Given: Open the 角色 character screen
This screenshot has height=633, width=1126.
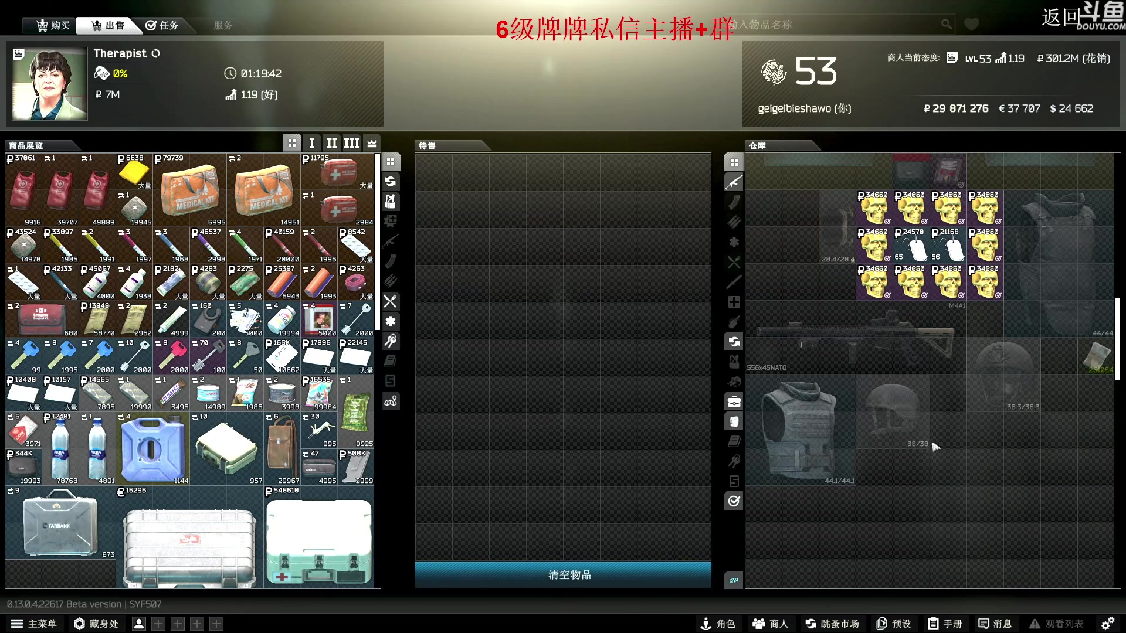Looking at the screenshot, I should (x=718, y=624).
